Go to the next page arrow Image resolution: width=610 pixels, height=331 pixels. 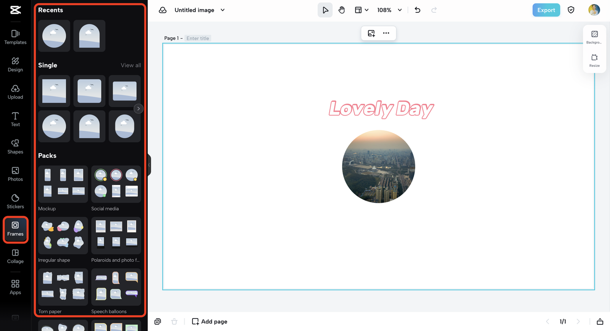click(578, 321)
